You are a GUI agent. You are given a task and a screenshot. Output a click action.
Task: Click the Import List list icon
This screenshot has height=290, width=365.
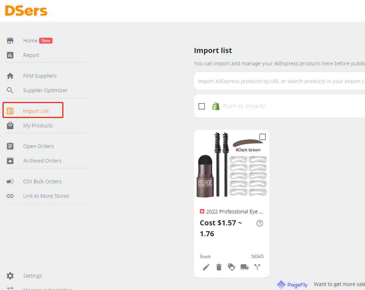point(10,111)
